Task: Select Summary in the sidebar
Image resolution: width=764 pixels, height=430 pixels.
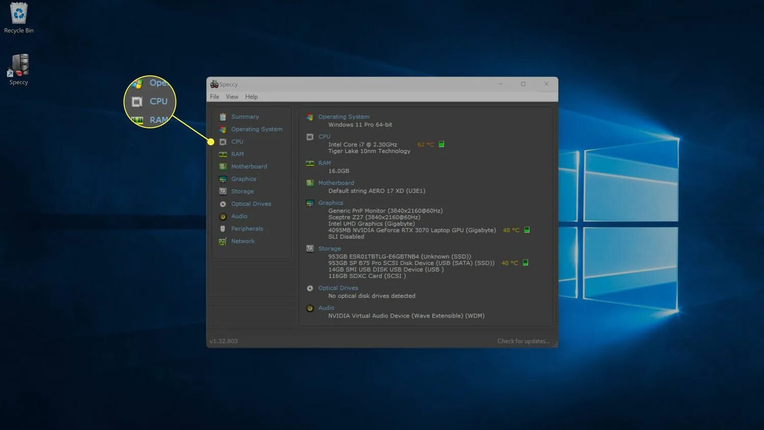Action: point(245,117)
